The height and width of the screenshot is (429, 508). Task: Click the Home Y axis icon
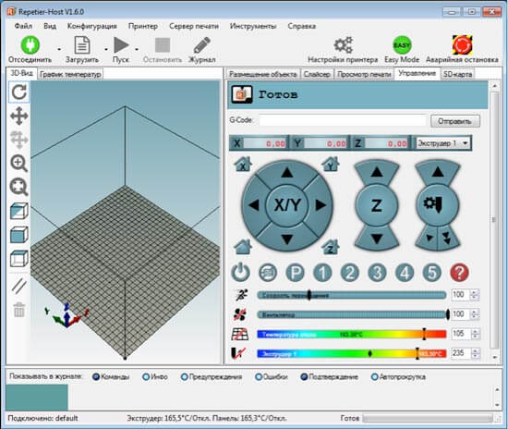click(331, 164)
